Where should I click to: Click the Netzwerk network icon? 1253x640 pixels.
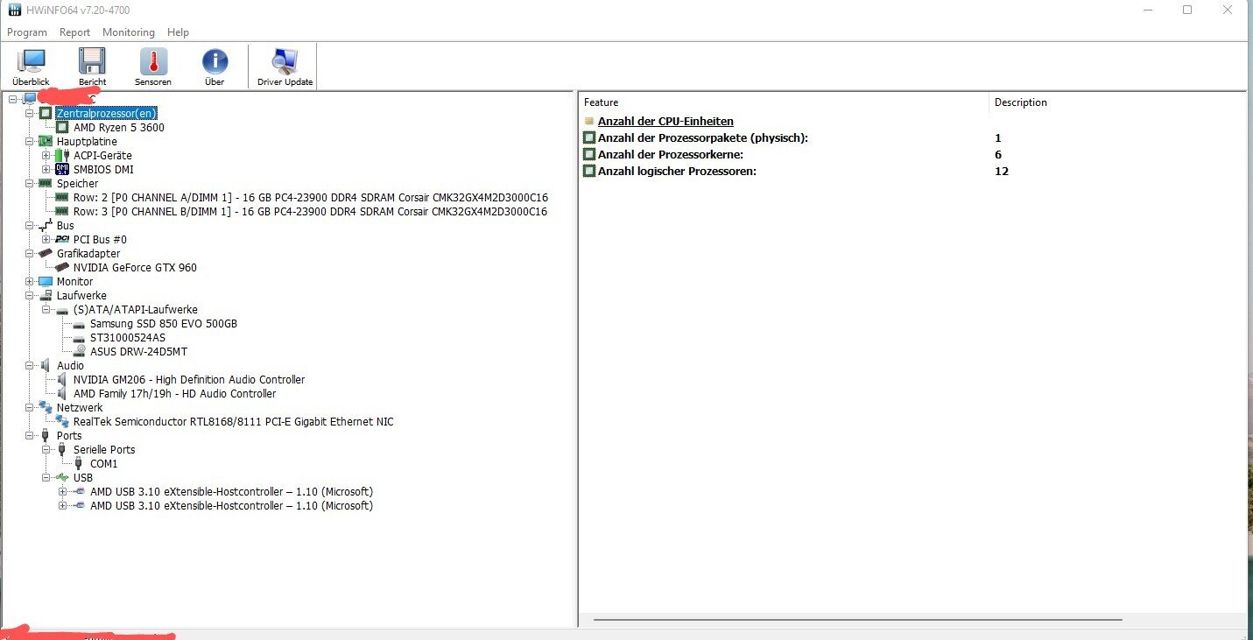46,408
